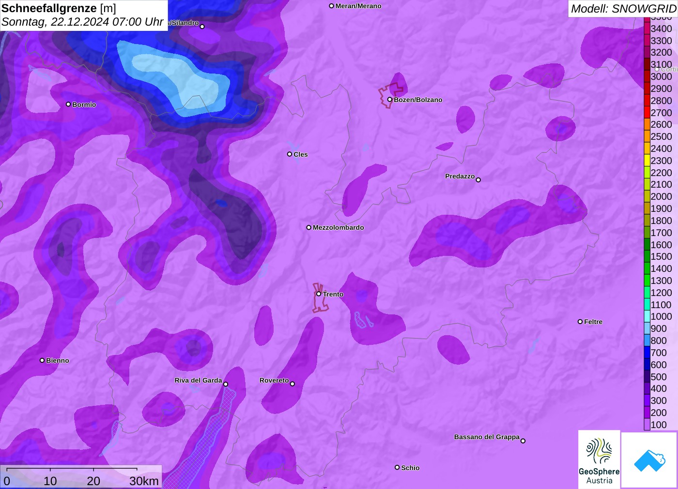Click the date Sonntag, 22.12.2024 07:00 Uhr
678x489 pixels.
coord(82,22)
